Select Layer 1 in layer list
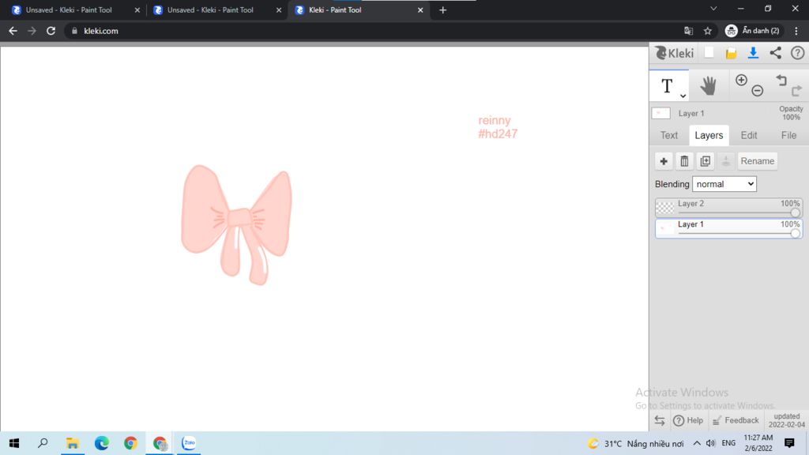The width and height of the screenshot is (809, 455). [x=728, y=228]
